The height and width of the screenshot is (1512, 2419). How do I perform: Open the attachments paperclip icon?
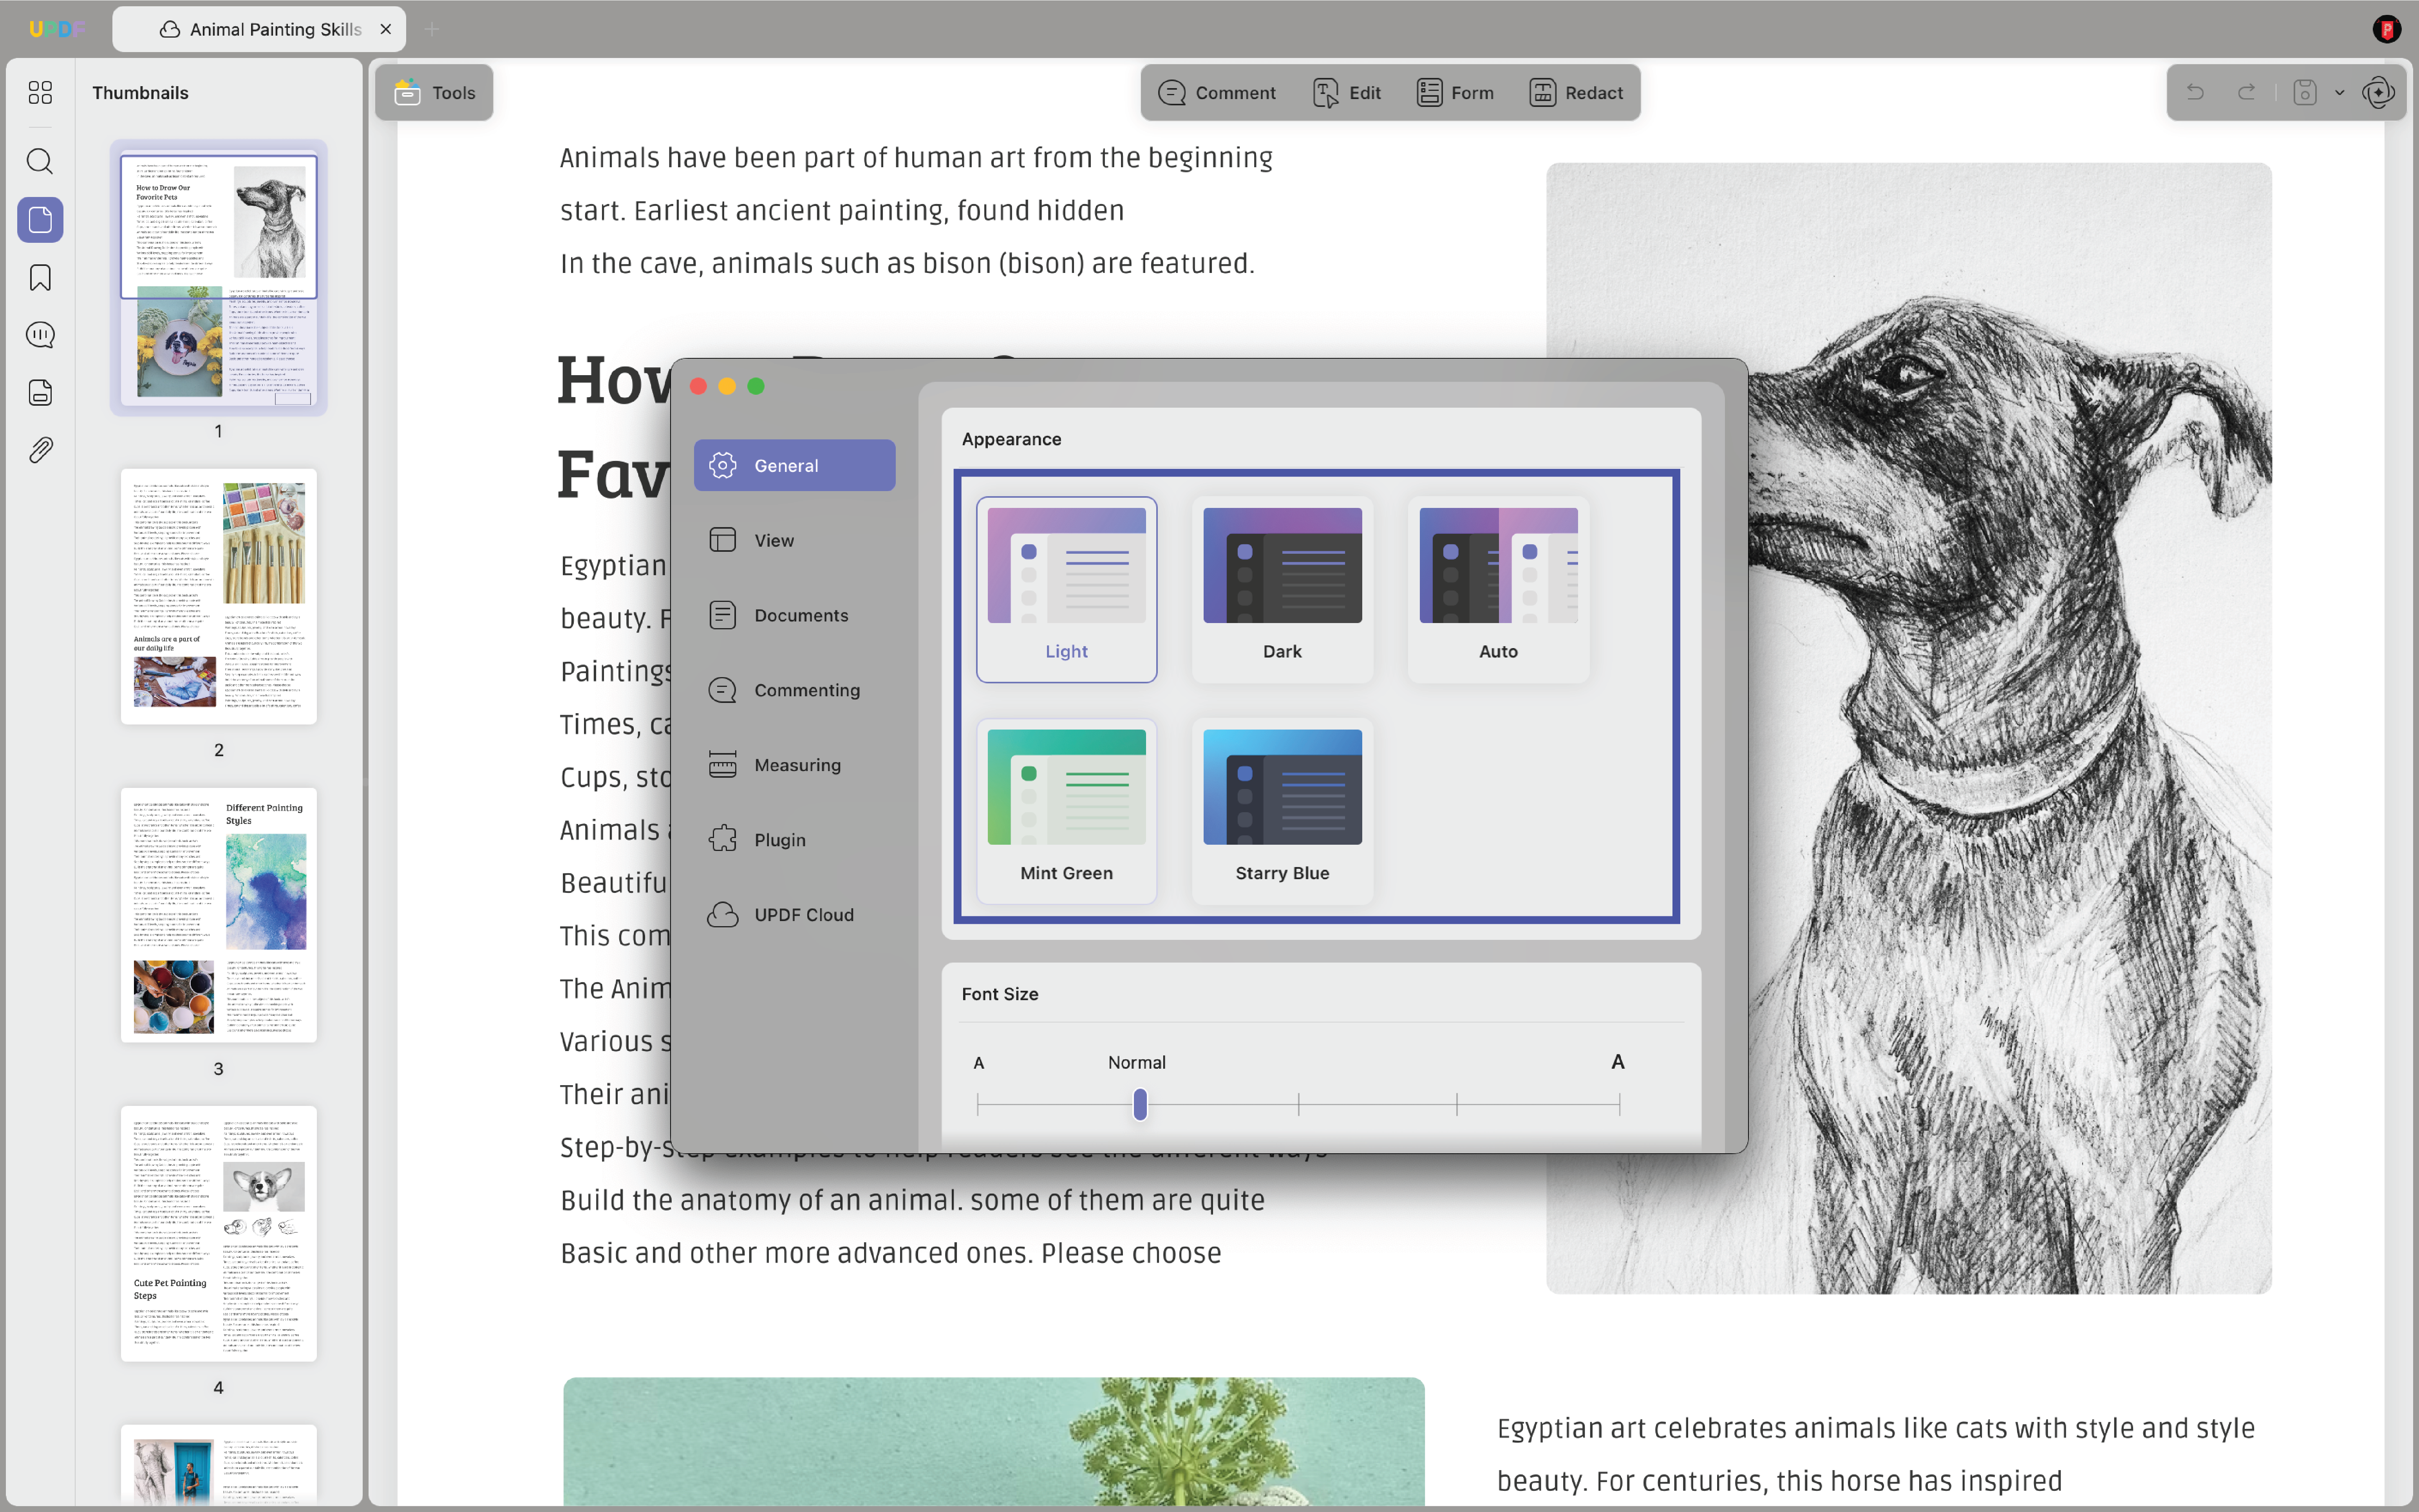pyautogui.click(x=40, y=450)
